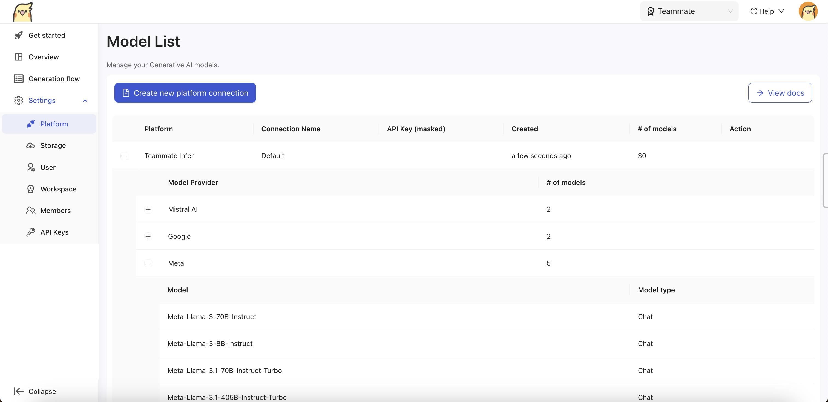Click the View docs button
The height and width of the screenshot is (402, 828).
click(780, 93)
